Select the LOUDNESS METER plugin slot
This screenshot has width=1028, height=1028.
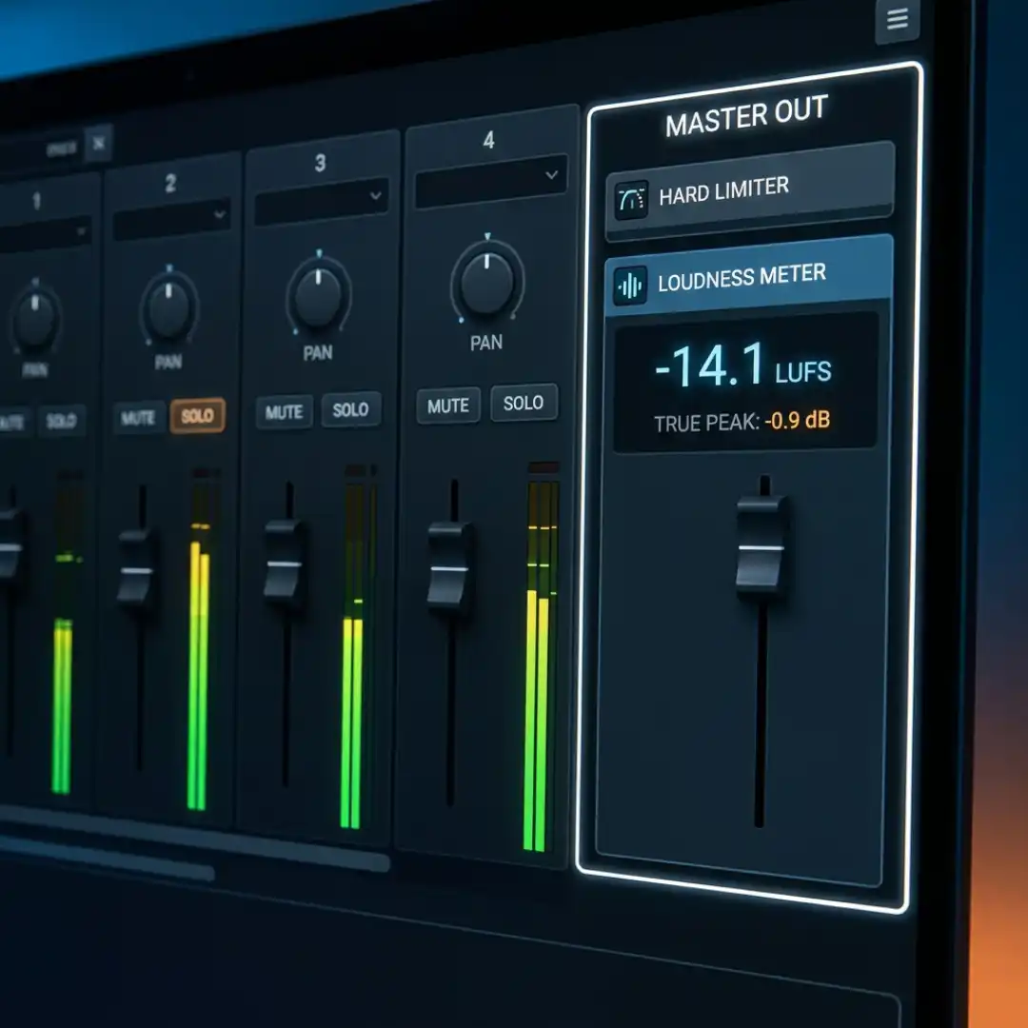748,277
